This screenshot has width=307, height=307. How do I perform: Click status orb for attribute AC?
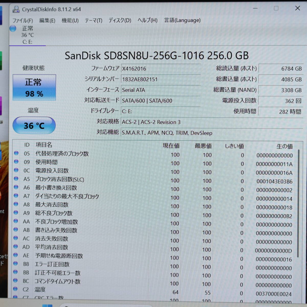click(x=16, y=238)
